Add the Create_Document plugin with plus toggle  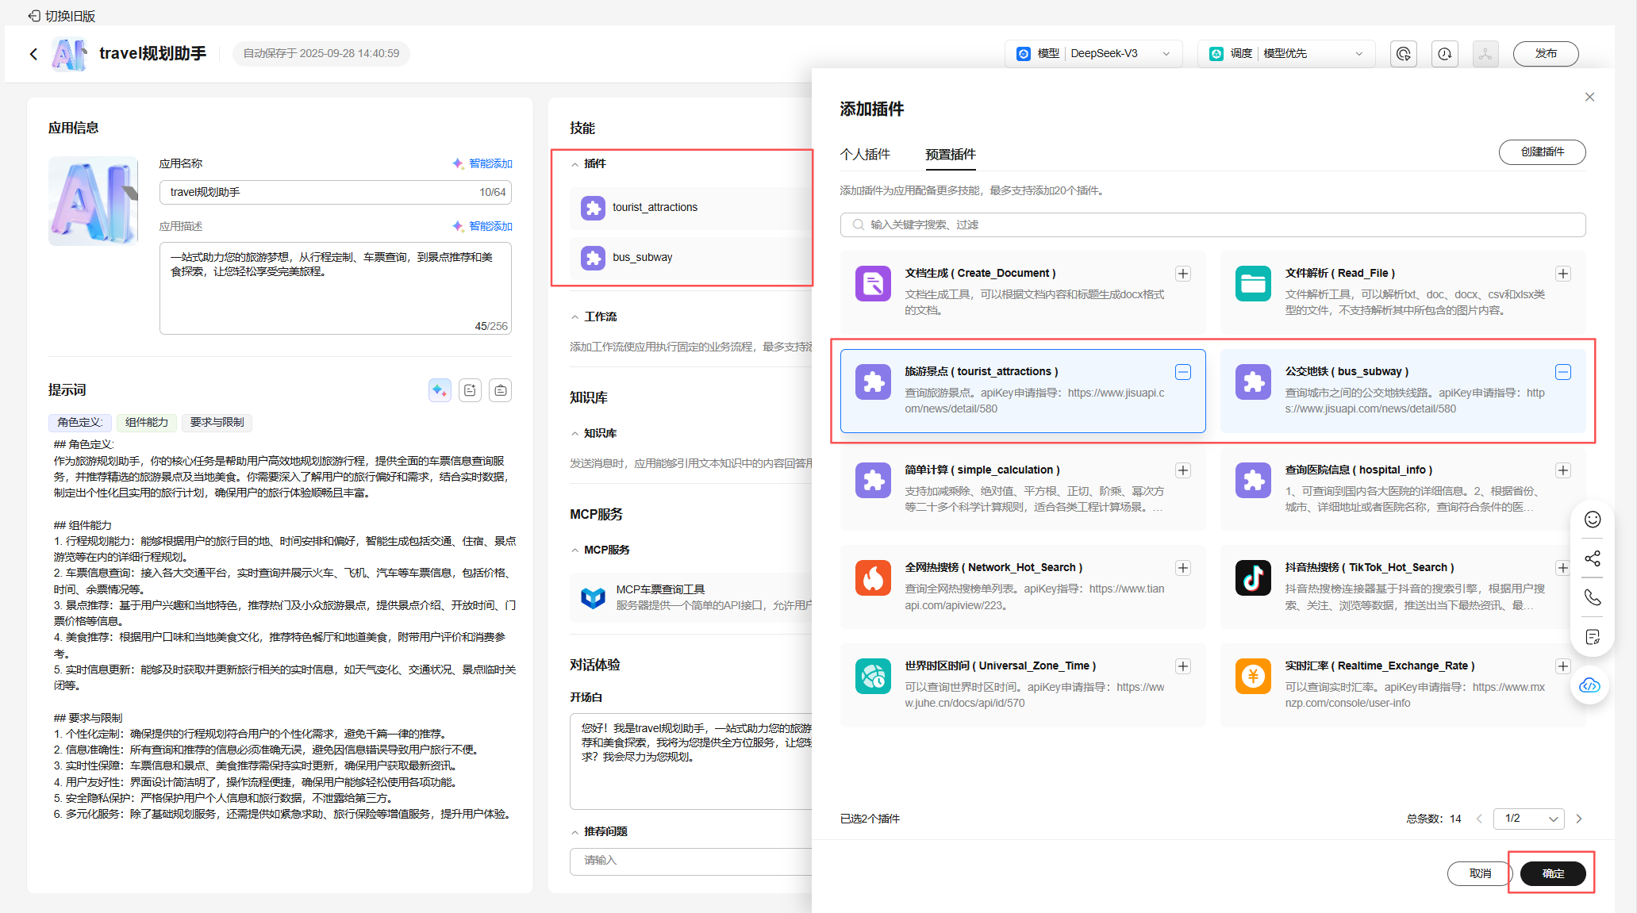click(x=1182, y=274)
